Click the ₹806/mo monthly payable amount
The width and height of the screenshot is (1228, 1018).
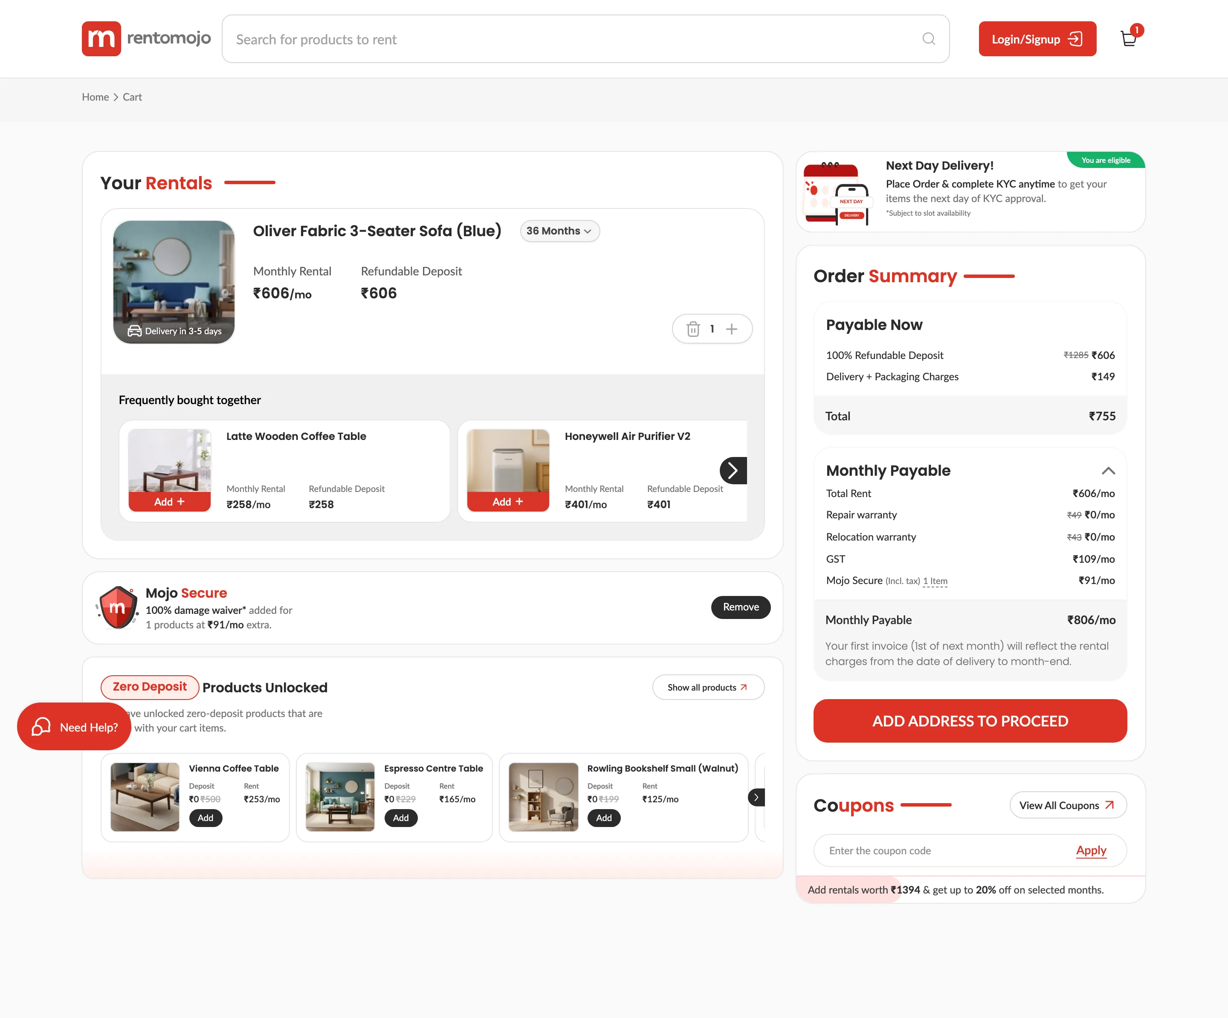(x=1091, y=620)
